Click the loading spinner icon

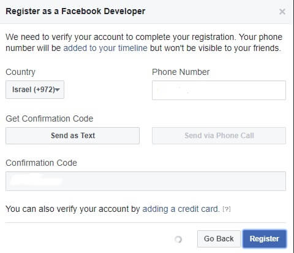click(x=178, y=239)
